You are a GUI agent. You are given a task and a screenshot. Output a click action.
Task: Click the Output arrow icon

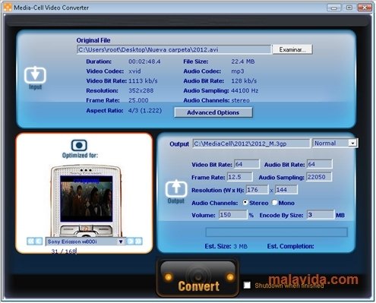tap(176, 188)
